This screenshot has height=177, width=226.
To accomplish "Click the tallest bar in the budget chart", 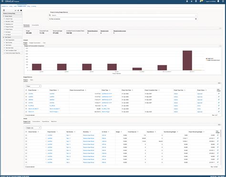I will coord(187,60).
